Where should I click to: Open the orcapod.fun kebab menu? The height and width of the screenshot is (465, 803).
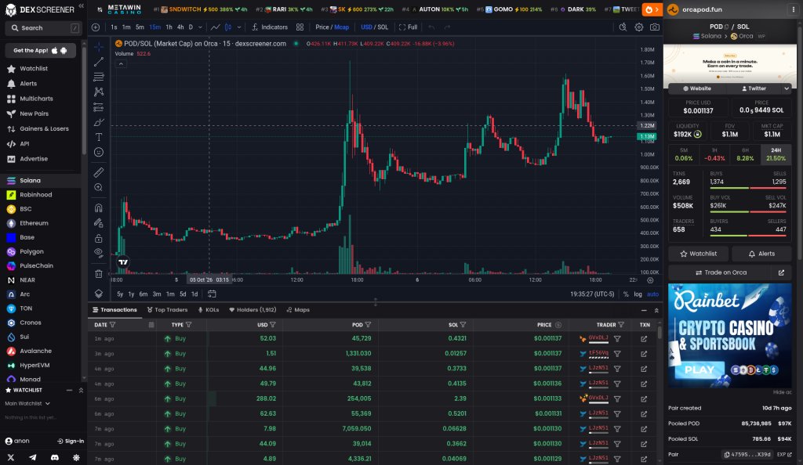(x=794, y=9)
